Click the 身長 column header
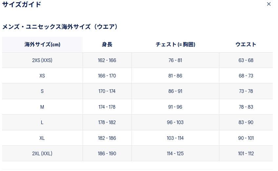This screenshot has height=171, width=278. pos(107,44)
